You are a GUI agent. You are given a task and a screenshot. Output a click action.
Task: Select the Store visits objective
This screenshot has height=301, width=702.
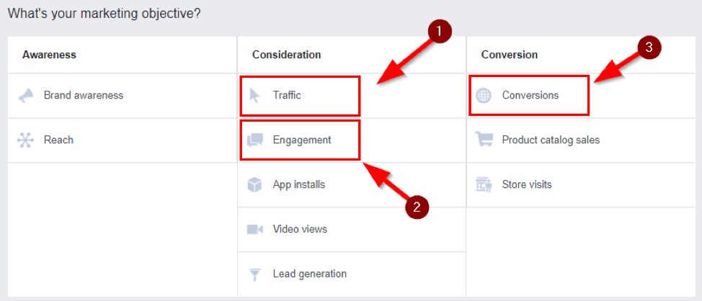click(x=527, y=184)
